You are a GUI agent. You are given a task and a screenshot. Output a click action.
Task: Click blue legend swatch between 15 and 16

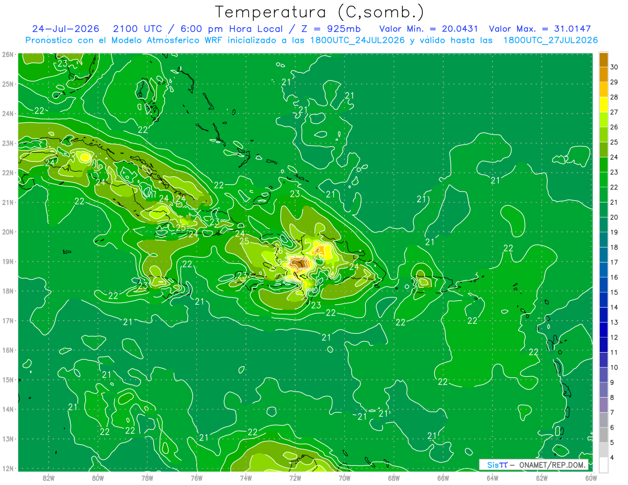point(603,284)
